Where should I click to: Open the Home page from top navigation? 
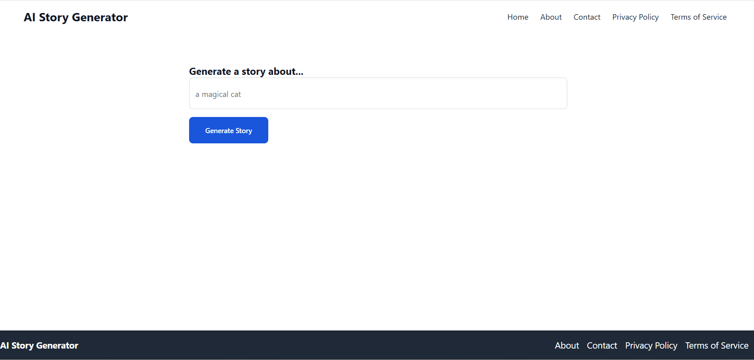518,17
